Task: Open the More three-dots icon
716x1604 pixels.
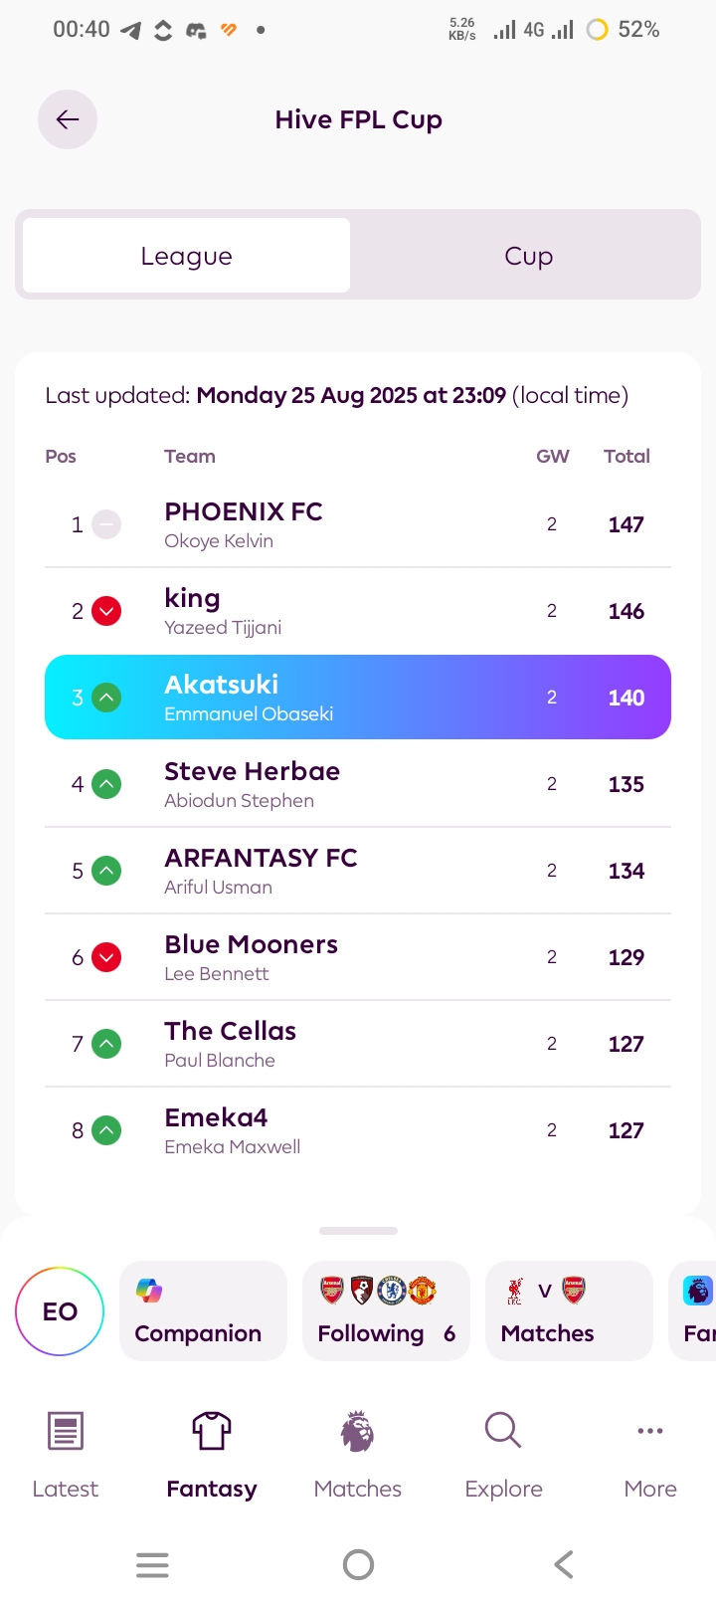Action: pos(650,1431)
